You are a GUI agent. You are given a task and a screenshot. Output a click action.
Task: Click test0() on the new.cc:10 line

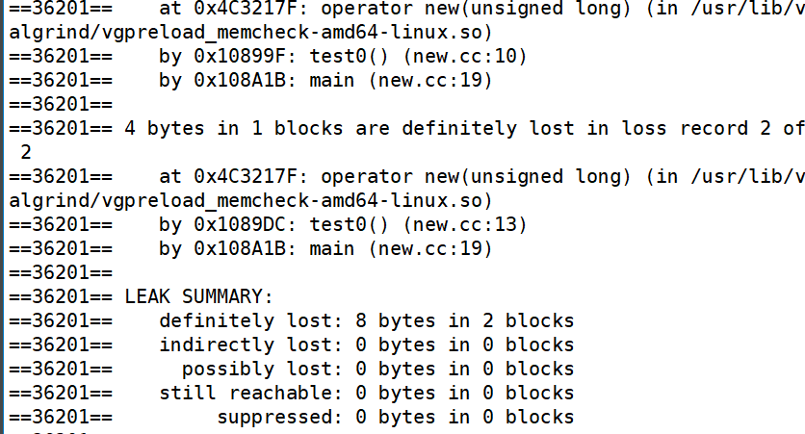pos(350,57)
